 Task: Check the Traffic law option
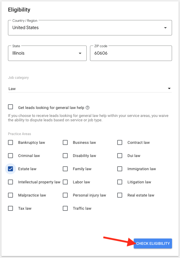(65, 208)
